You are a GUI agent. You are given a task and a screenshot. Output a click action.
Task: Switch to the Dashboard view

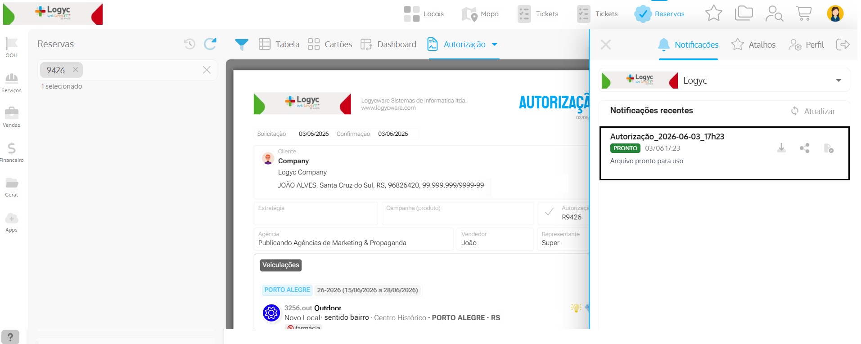(388, 44)
